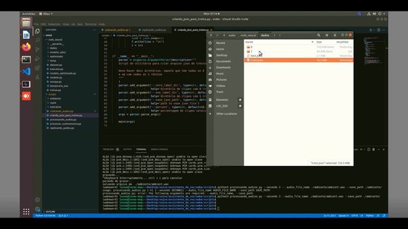Screen dimensions: 408x229
Task: Open the Extensions view in VS Code activity bar
Action: (x=38, y=68)
